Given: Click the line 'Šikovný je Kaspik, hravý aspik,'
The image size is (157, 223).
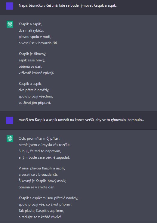Looking at the screenshot, I should (x=42, y=181).
